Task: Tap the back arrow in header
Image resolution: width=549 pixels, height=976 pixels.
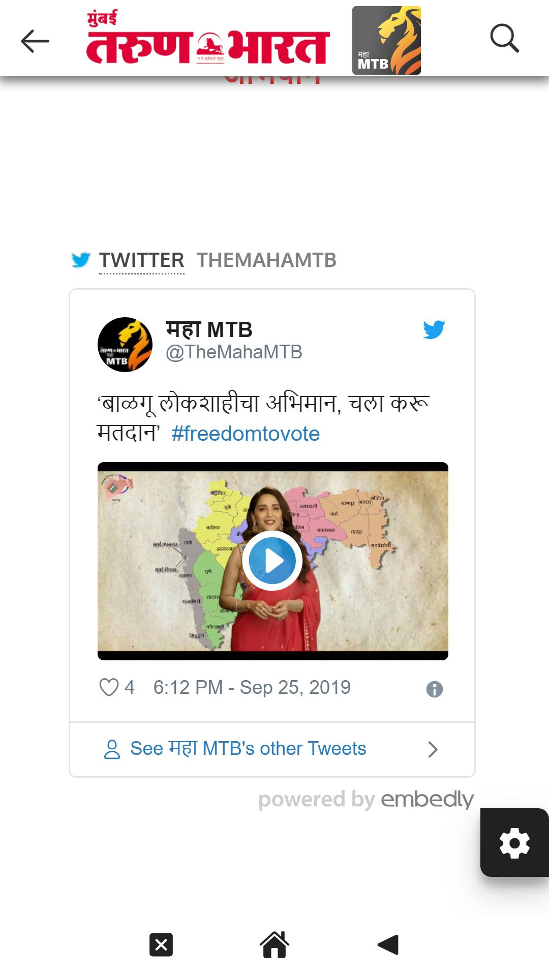Action: pyautogui.click(x=35, y=41)
